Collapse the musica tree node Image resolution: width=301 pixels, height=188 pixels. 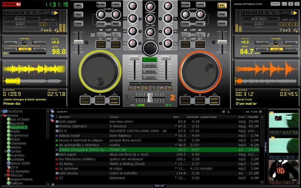point(2,115)
